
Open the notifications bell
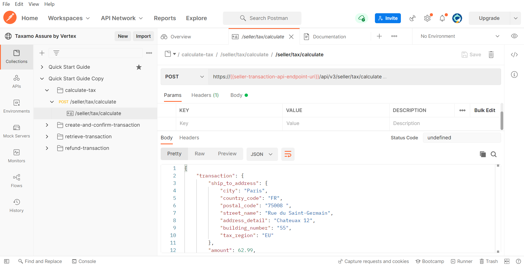[442, 18]
